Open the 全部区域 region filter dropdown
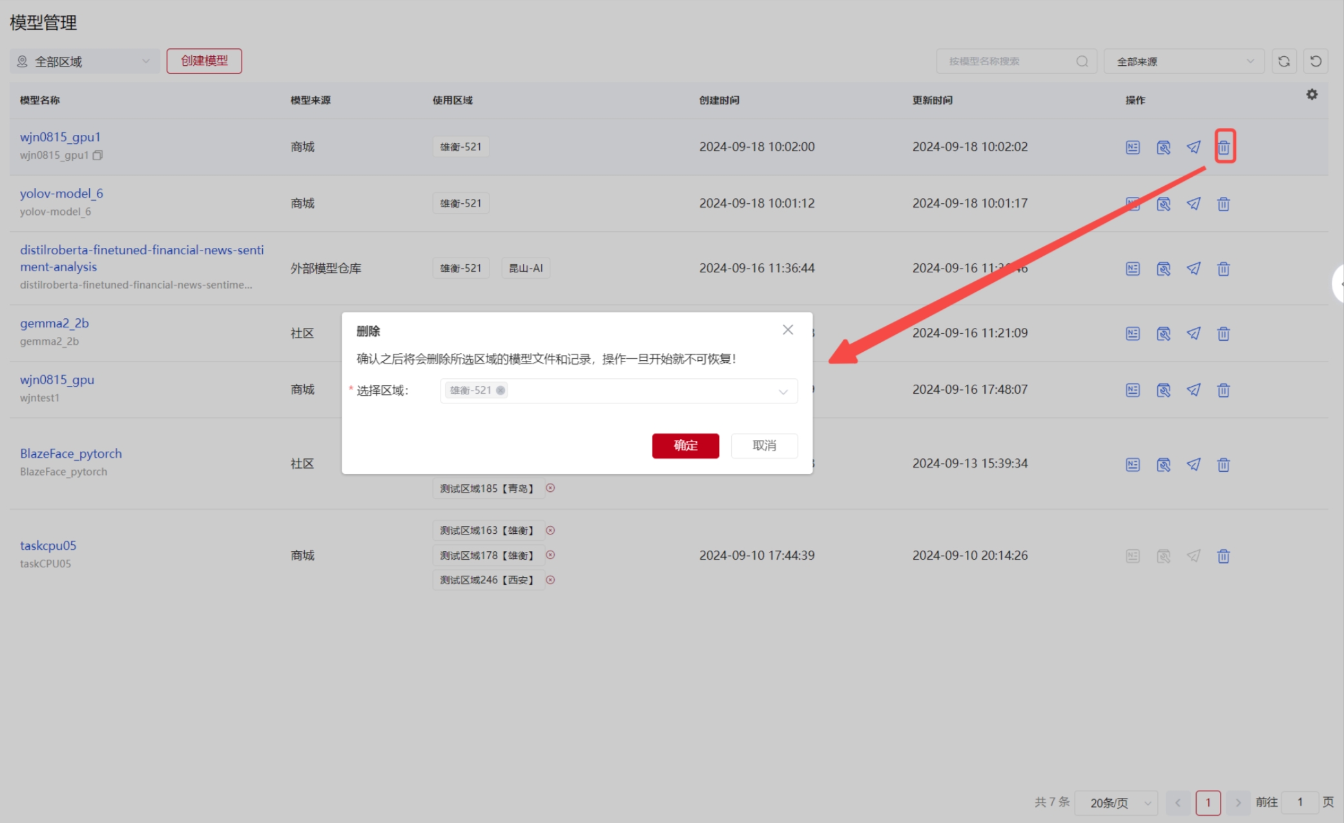Image resolution: width=1344 pixels, height=823 pixels. [x=85, y=61]
